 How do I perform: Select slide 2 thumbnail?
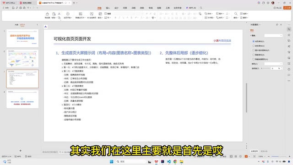click(x=22, y=59)
